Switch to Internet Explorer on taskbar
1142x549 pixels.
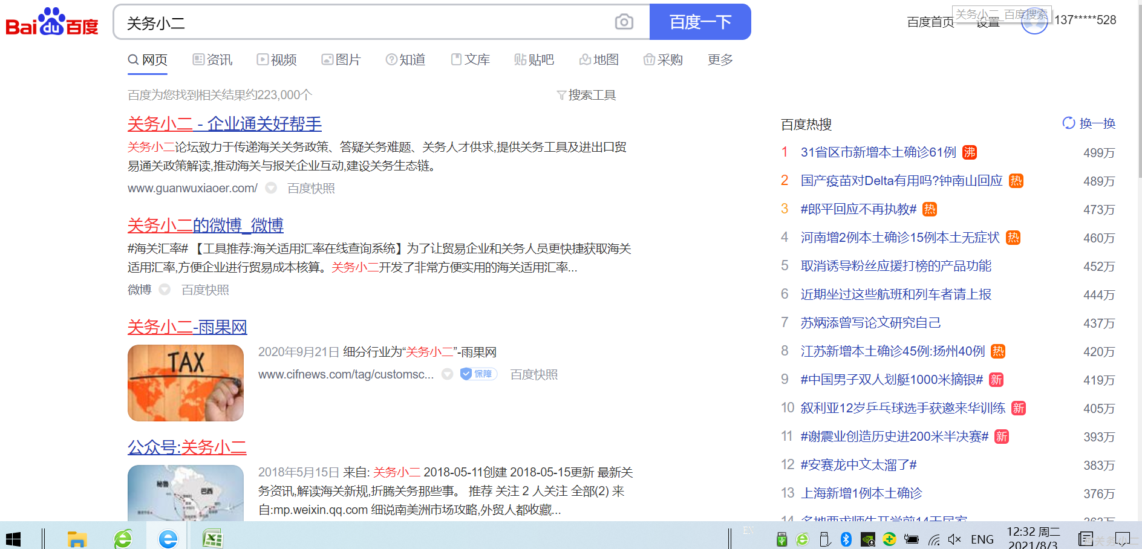168,539
